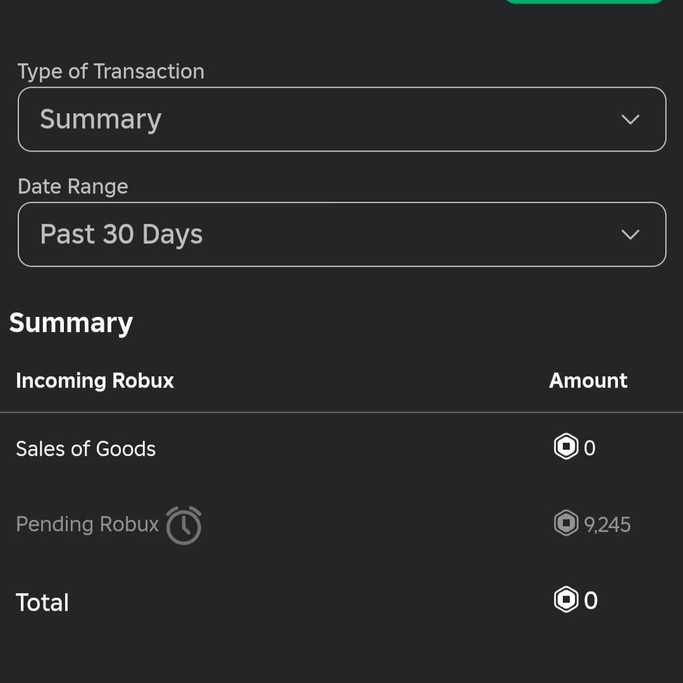Viewport: 683px width, 683px height.
Task: Expand the Summary transaction type selector
Action: [x=341, y=120]
